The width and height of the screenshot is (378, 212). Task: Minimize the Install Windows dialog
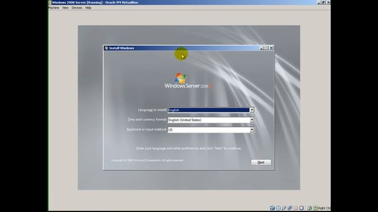point(261,48)
